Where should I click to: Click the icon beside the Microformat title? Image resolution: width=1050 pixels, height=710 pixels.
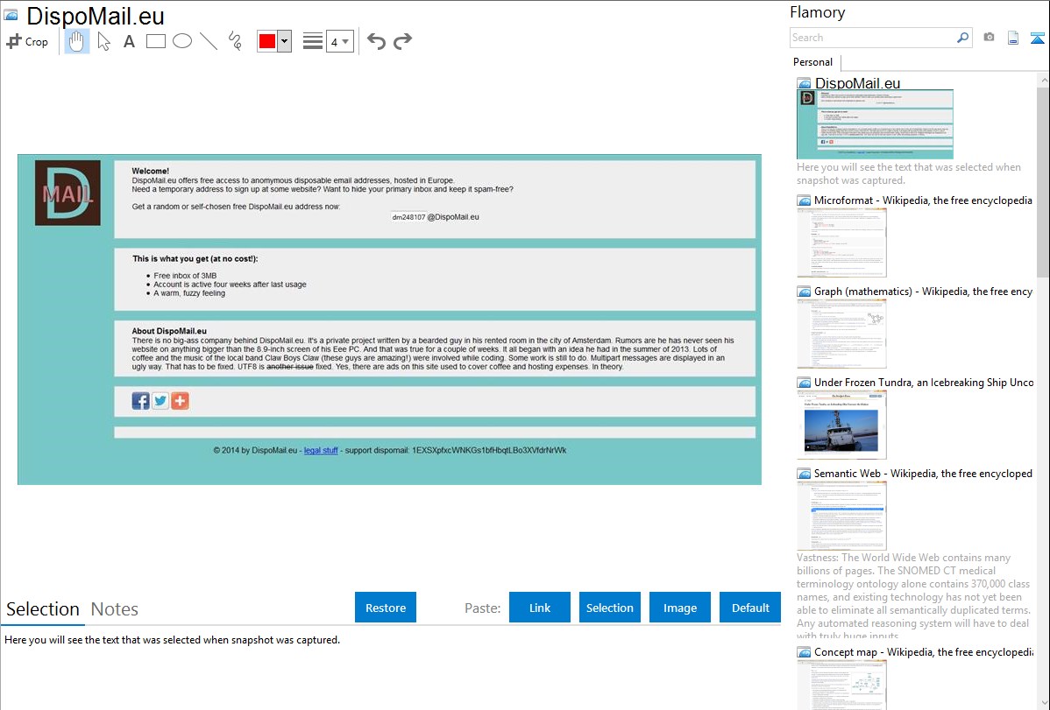point(804,200)
